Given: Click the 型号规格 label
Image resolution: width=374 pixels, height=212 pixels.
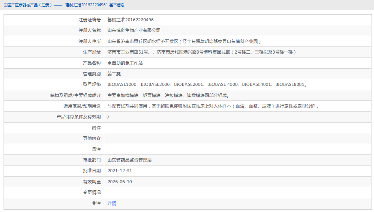Looking at the screenshot, I should click(x=92, y=85).
